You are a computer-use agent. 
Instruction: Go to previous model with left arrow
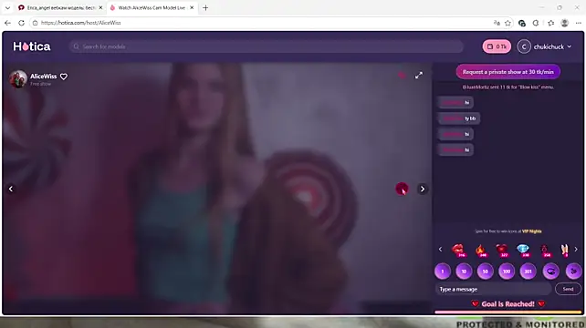coord(11,189)
